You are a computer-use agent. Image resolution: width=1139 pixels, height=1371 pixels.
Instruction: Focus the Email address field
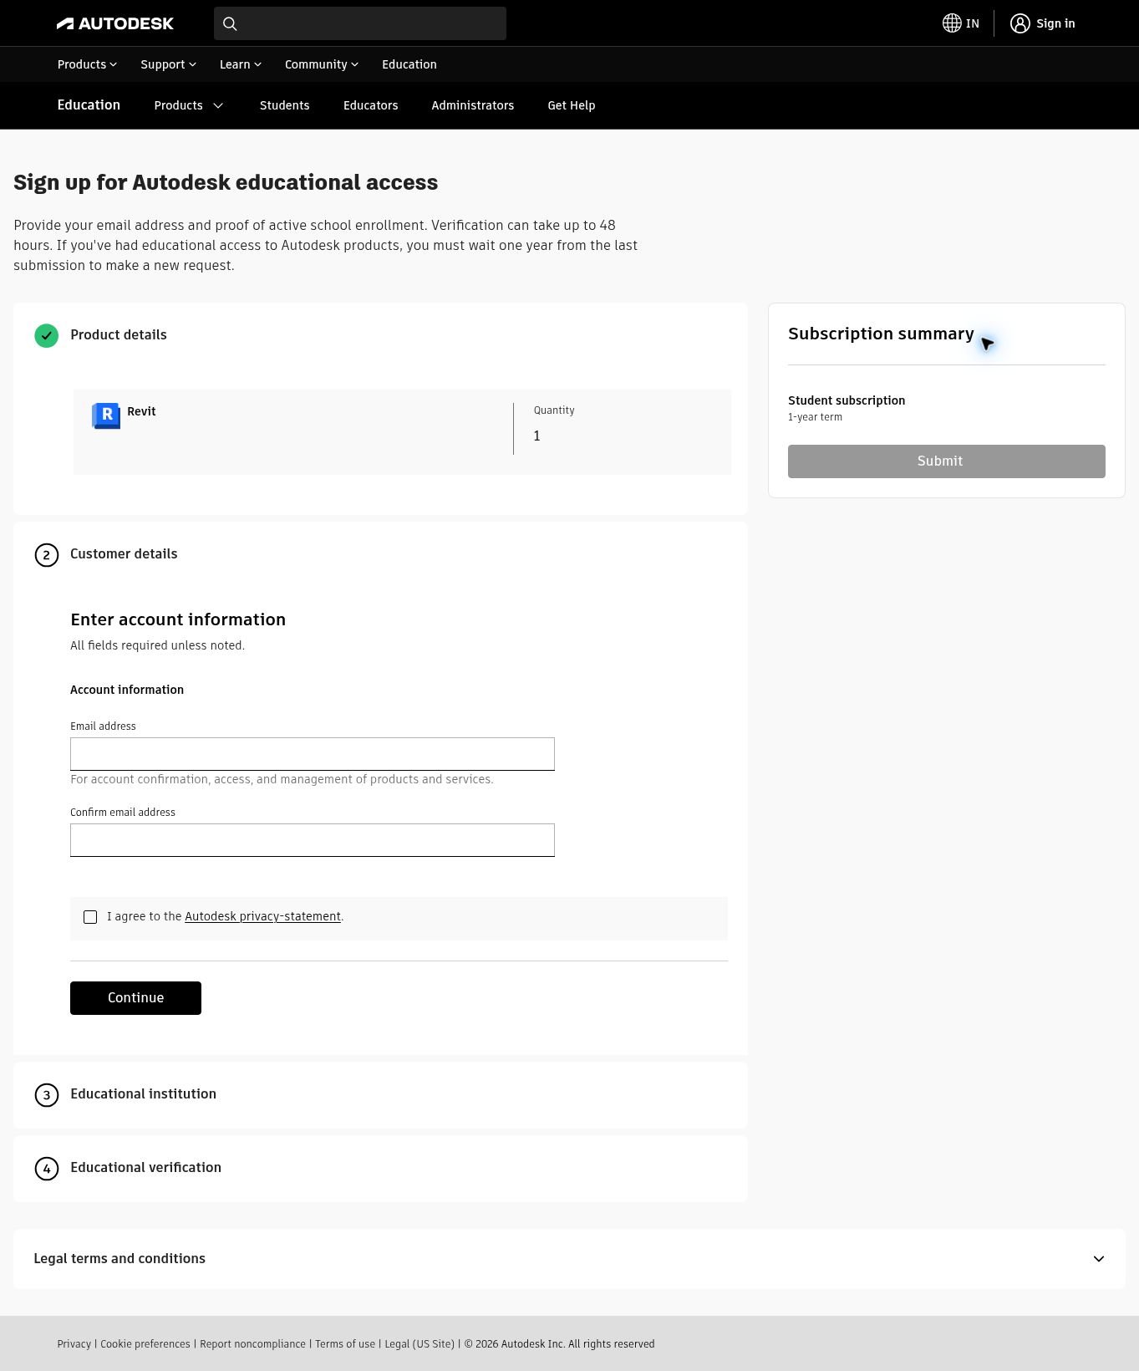tap(313, 754)
